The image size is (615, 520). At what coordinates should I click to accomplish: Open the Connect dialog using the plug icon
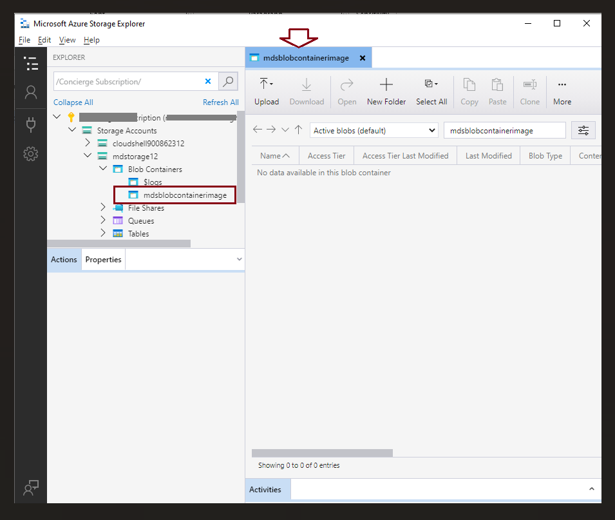30,124
